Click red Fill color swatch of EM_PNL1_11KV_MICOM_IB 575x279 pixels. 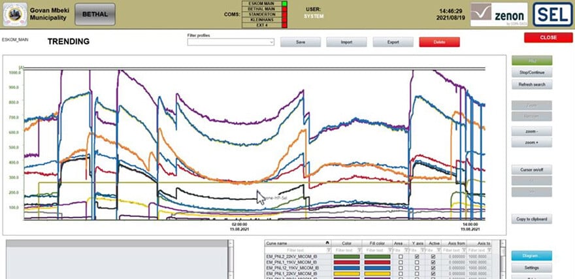point(378,263)
